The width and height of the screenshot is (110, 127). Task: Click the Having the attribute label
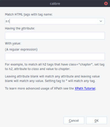(20, 29)
